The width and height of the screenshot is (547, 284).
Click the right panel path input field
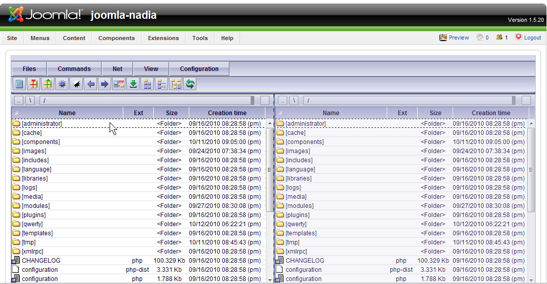(x=409, y=100)
